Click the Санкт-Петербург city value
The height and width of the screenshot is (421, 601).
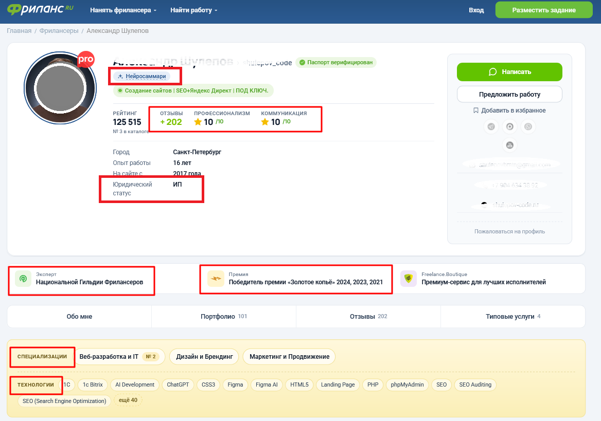click(x=197, y=152)
